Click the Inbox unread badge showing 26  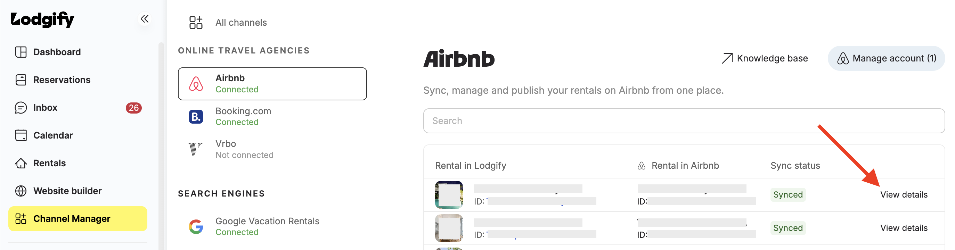coord(133,108)
